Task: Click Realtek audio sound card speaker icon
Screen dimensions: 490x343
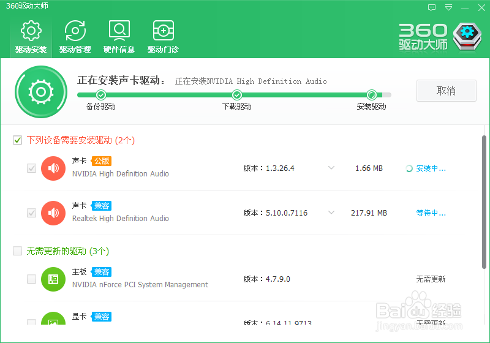Action: [53, 213]
